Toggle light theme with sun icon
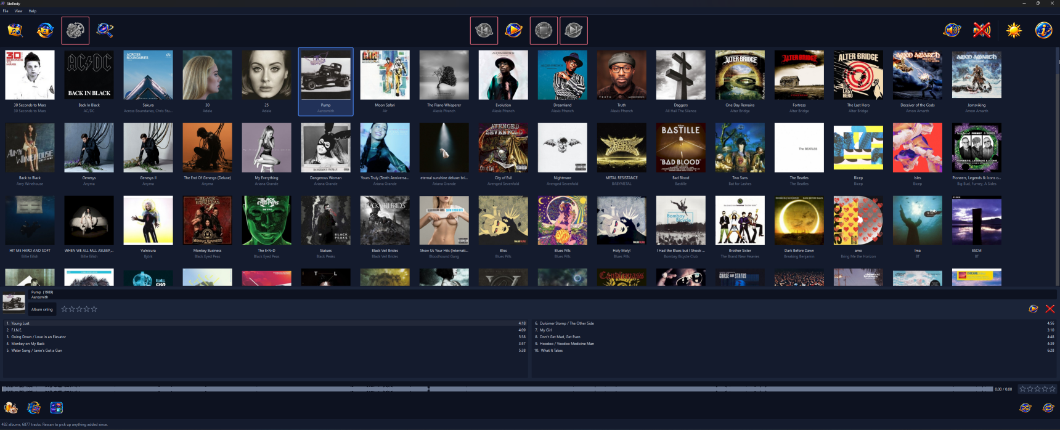Viewport: 1060px width, 430px height. (x=1014, y=30)
